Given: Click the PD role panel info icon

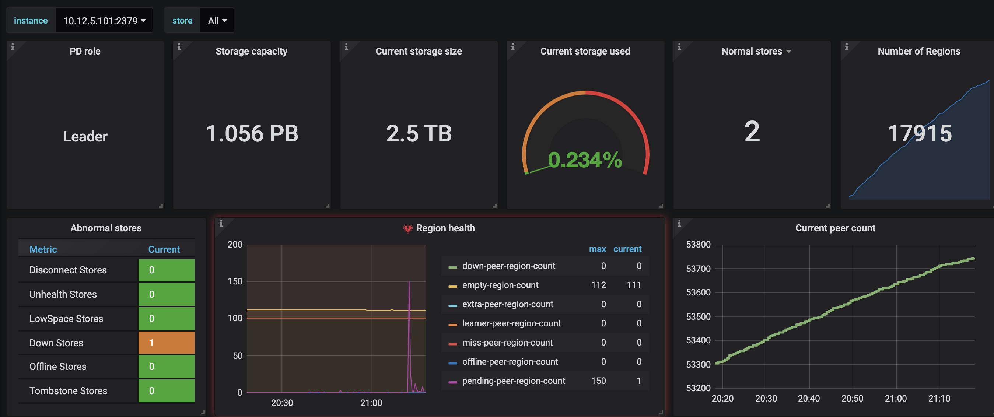Looking at the screenshot, I should click(13, 47).
